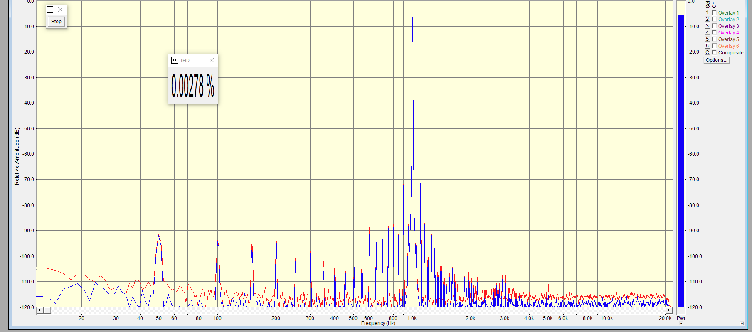The width and height of the screenshot is (752, 332).
Task: Open the overlay Options dialog
Action: pyautogui.click(x=716, y=60)
